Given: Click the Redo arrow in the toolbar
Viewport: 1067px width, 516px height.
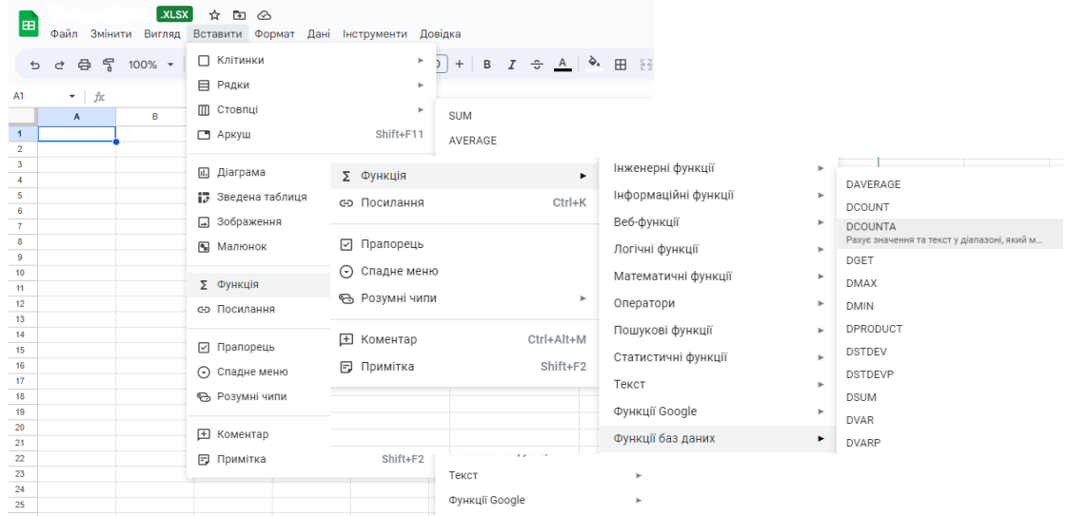Looking at the screenshot, I should coord(59,65).
